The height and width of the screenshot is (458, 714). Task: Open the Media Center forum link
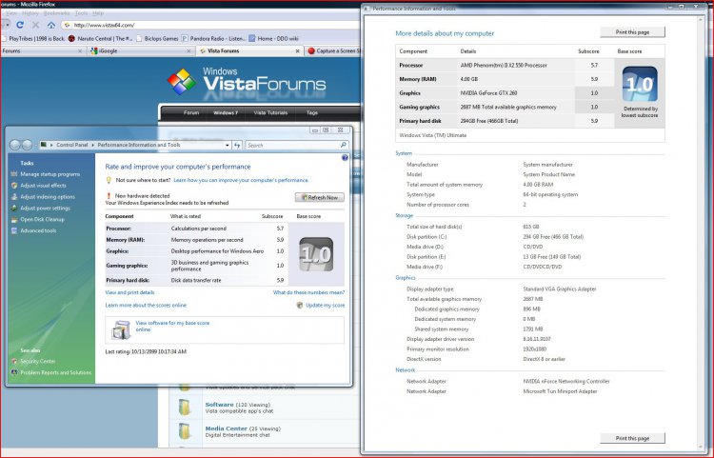(x=226, y=428)
